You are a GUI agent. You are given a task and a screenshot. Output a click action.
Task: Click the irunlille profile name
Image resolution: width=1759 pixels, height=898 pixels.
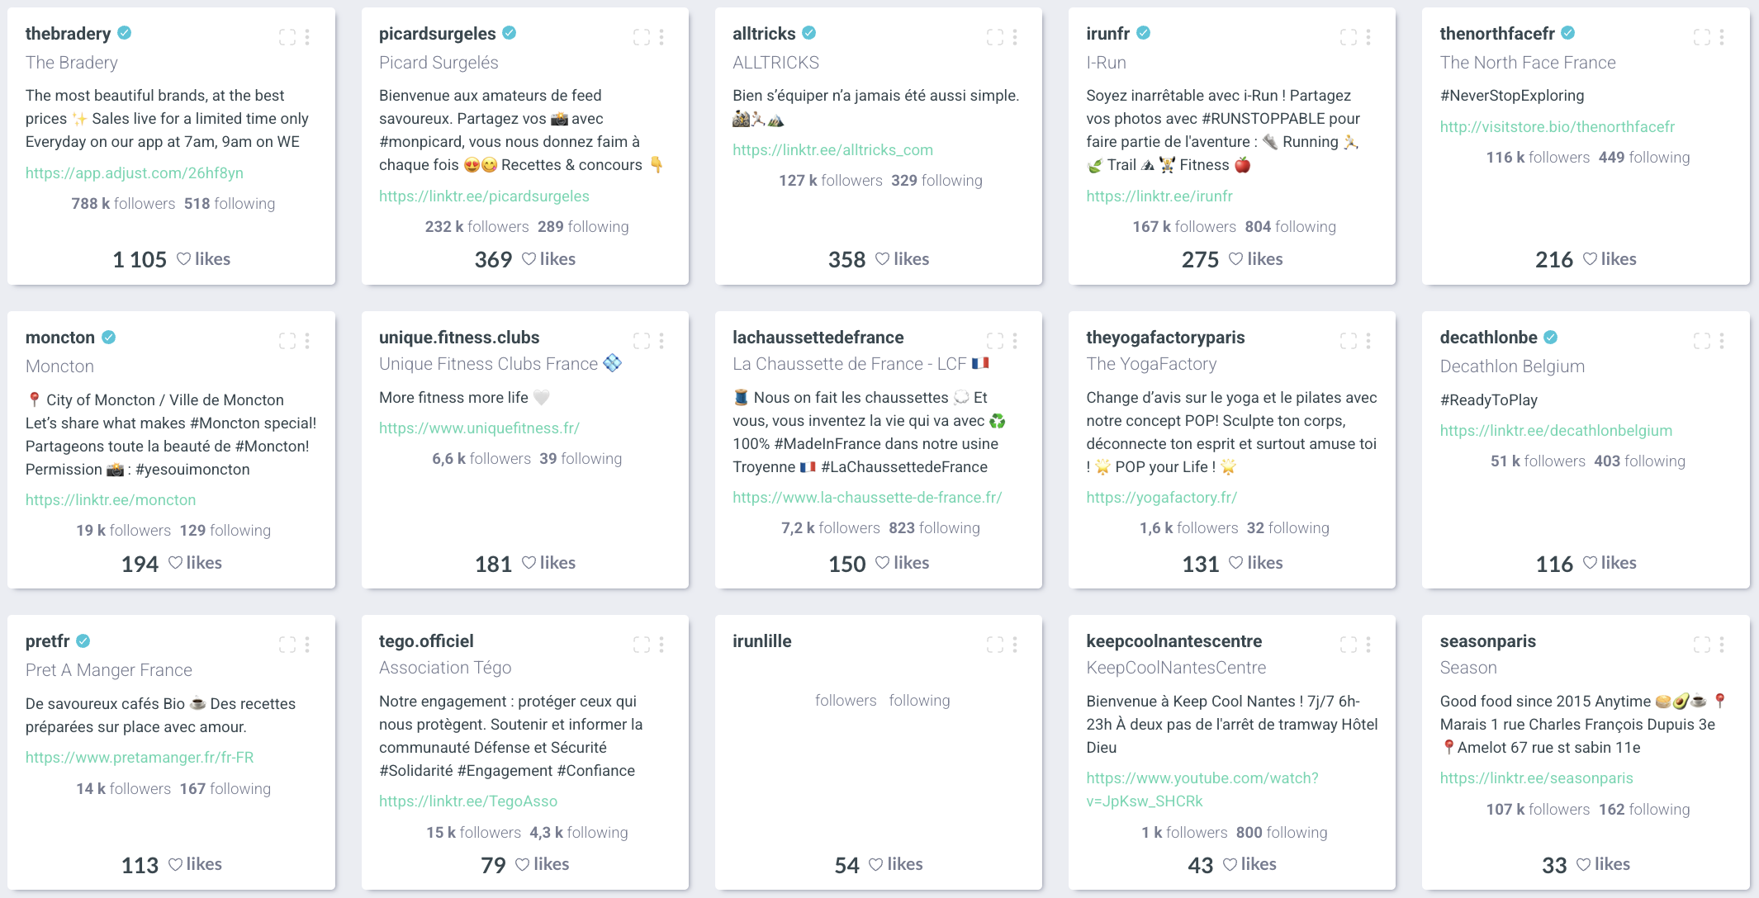pyautogui.click(x=761, y=641)
